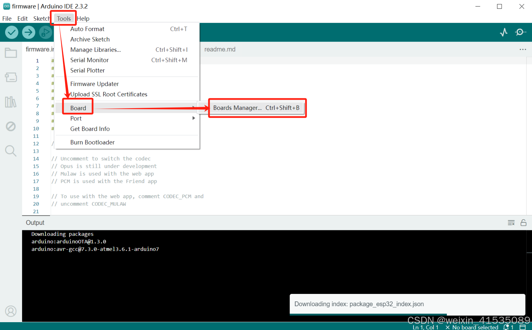Viewport: 532px width, 330px height.
Task: Choose Burn Bootloader entry
Action: [x=127, y=142]
